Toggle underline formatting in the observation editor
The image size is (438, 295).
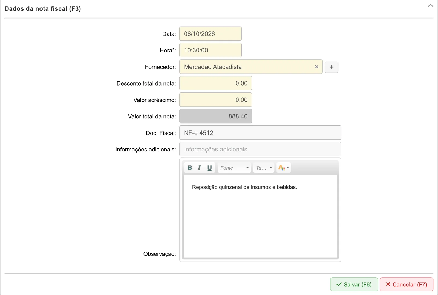tap(209, 168)
